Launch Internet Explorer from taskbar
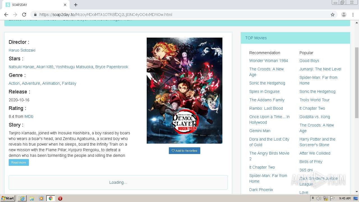The height and width of the screenshot is (202, 359). [x=22, y=198]
